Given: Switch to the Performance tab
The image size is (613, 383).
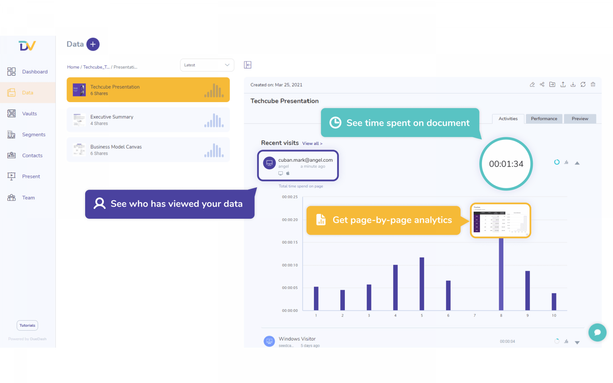Looking at the screenshot, I should 544,118.
